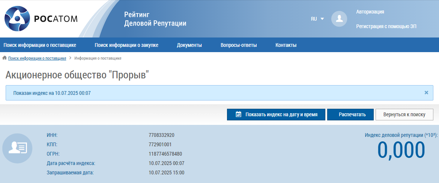The height and width of the screenshot is (183, 439).
Task: Click breadcrumb text Информация о поставщике
Action: tap(98, 58)
